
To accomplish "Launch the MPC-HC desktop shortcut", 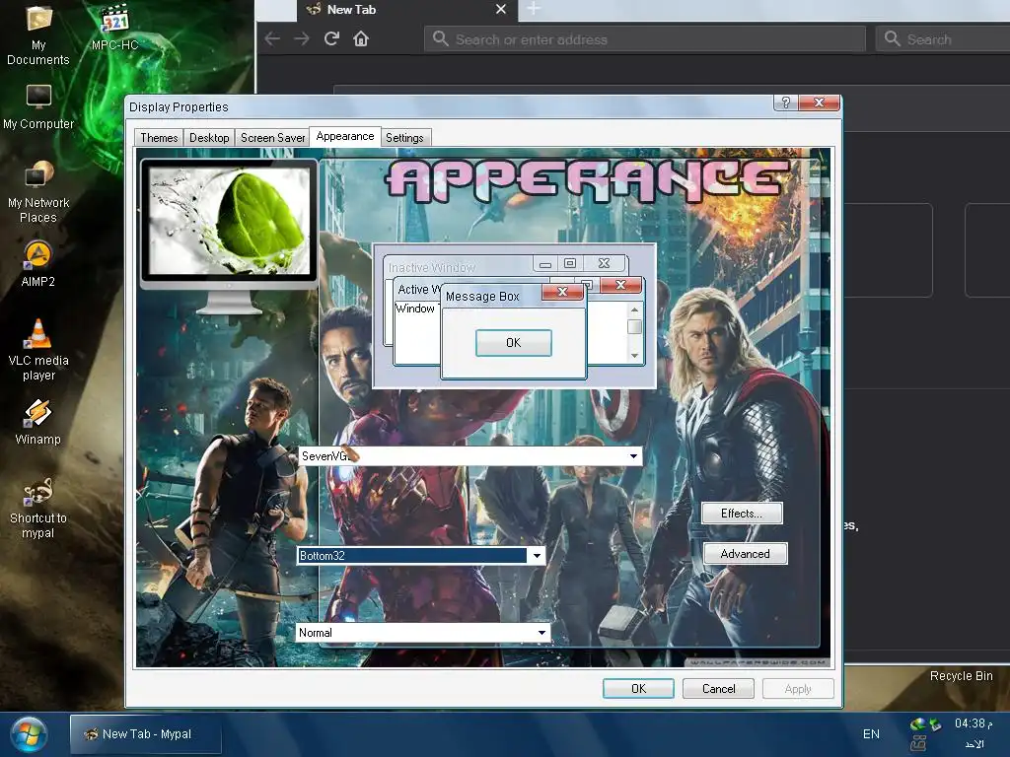I will pos(114,29).
